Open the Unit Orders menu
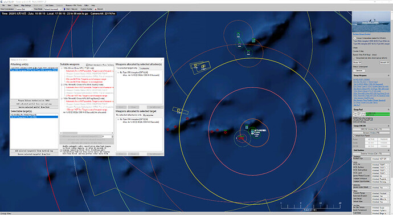 pos(49,5)
